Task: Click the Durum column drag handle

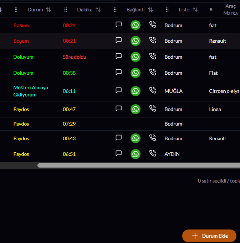Action: tap(16, 10)
